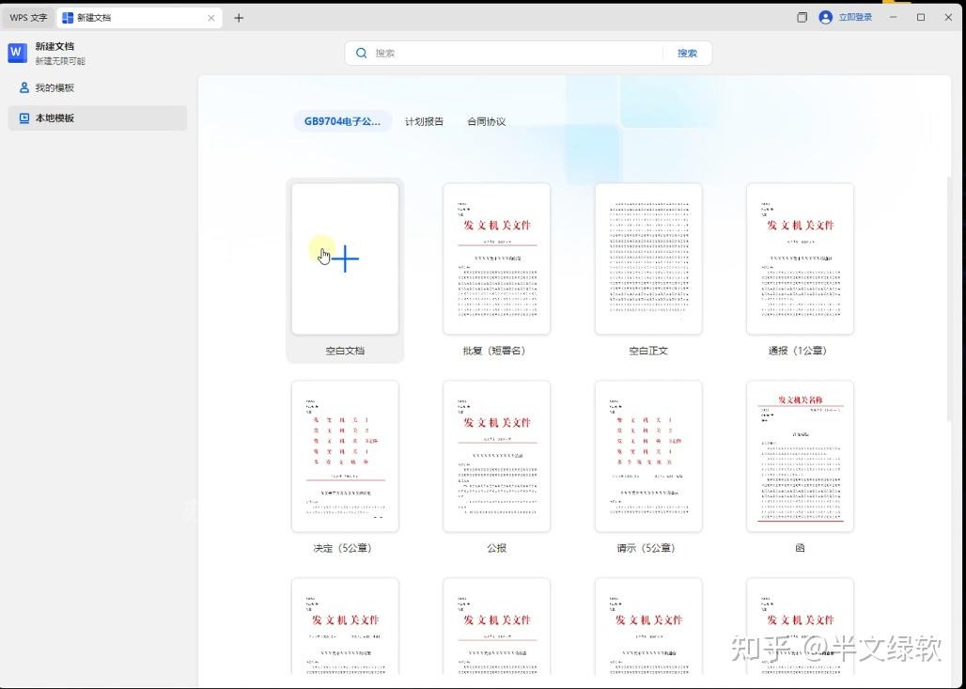This screenshot has width=966, height=689.
Task: Open the 公报 template thumbnail
Action: 496,456
